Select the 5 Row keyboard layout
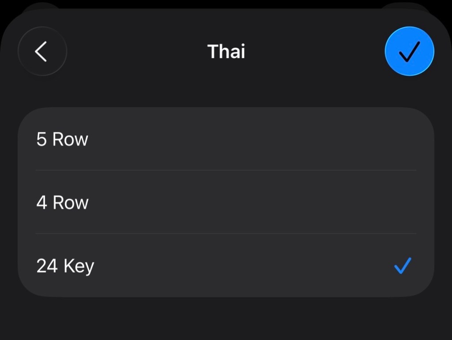Viewport: 452px width, 340px height. click(225, 139)
